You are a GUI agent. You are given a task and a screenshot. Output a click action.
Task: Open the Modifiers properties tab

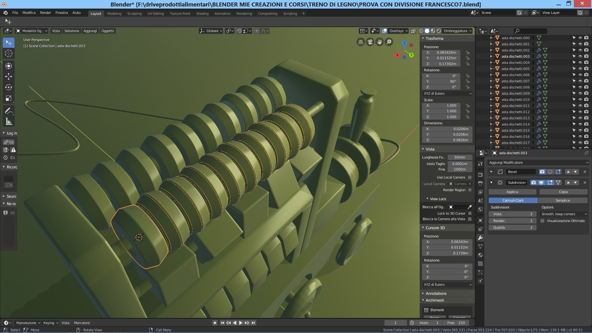pyautogui.click(x=480, y=238)
